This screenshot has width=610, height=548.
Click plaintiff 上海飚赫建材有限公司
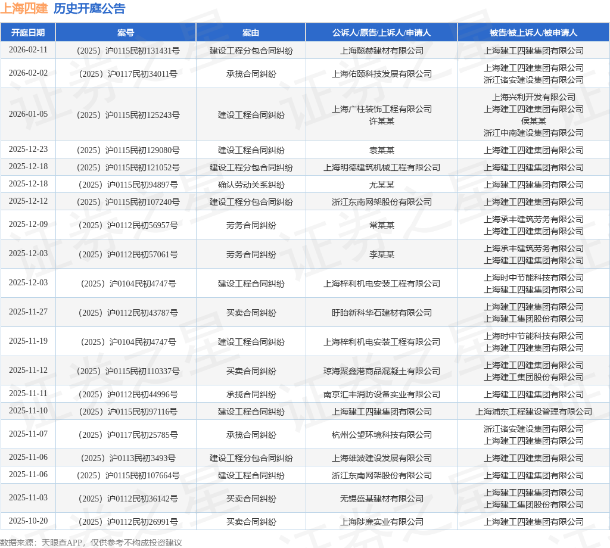pyautogui.click(x=382, y=51)
